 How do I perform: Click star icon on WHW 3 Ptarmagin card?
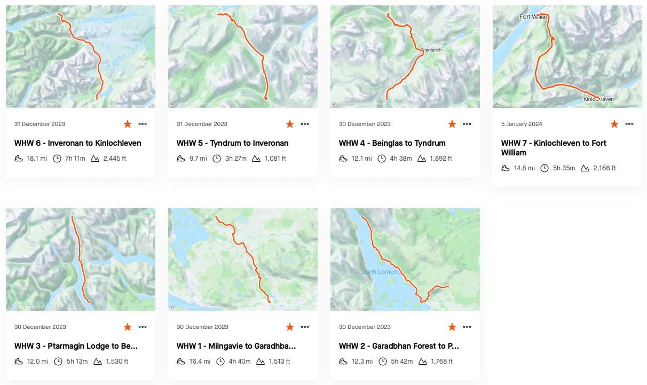[128, 327]
